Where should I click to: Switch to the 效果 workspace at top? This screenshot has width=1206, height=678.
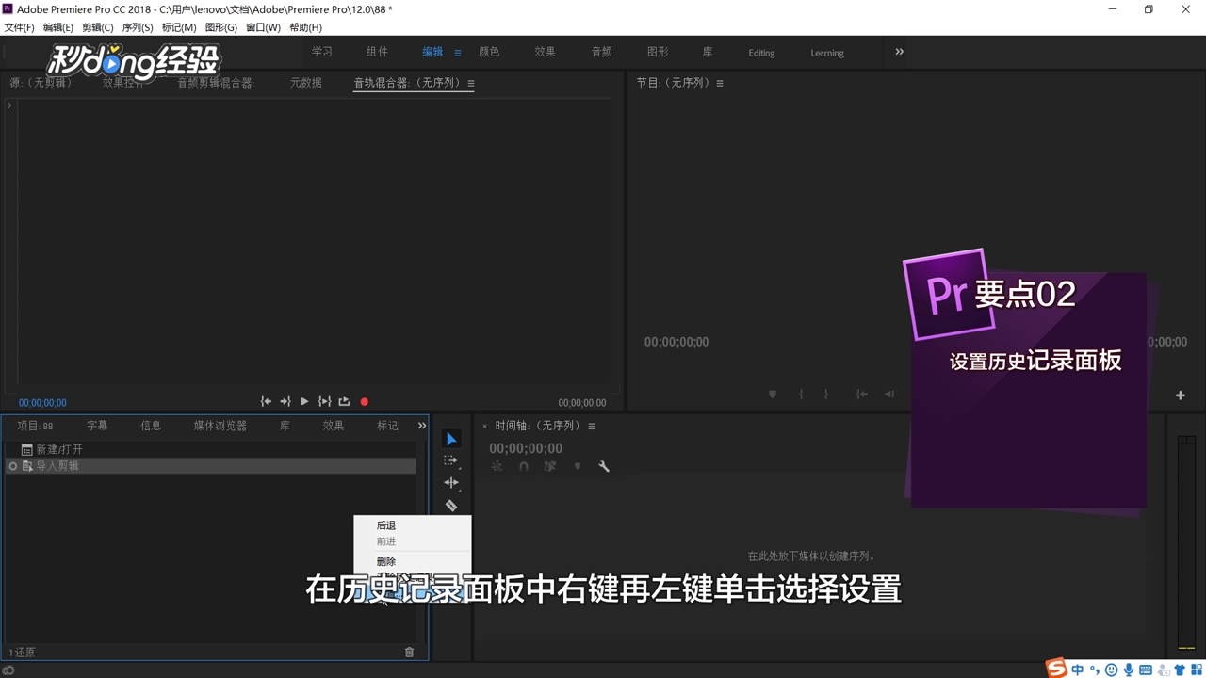click(546, 52)
